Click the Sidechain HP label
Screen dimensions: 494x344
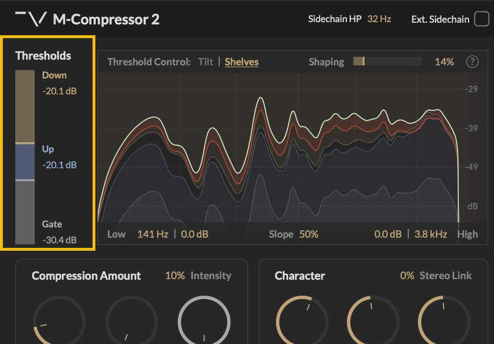pos(334,19)
